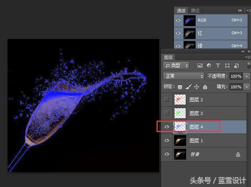Click the lock all padlock icon

(205, 87)
